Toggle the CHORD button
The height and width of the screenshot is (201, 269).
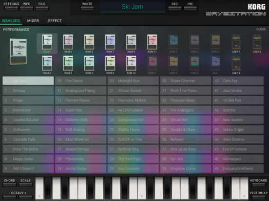9,184
